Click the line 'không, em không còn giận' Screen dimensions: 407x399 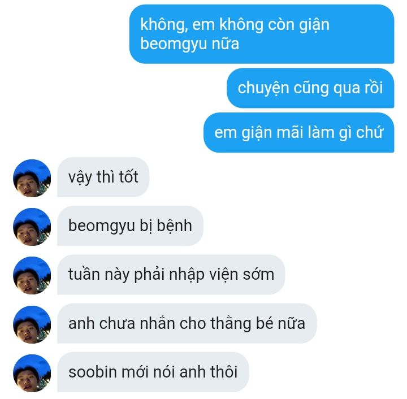point(235,25)
